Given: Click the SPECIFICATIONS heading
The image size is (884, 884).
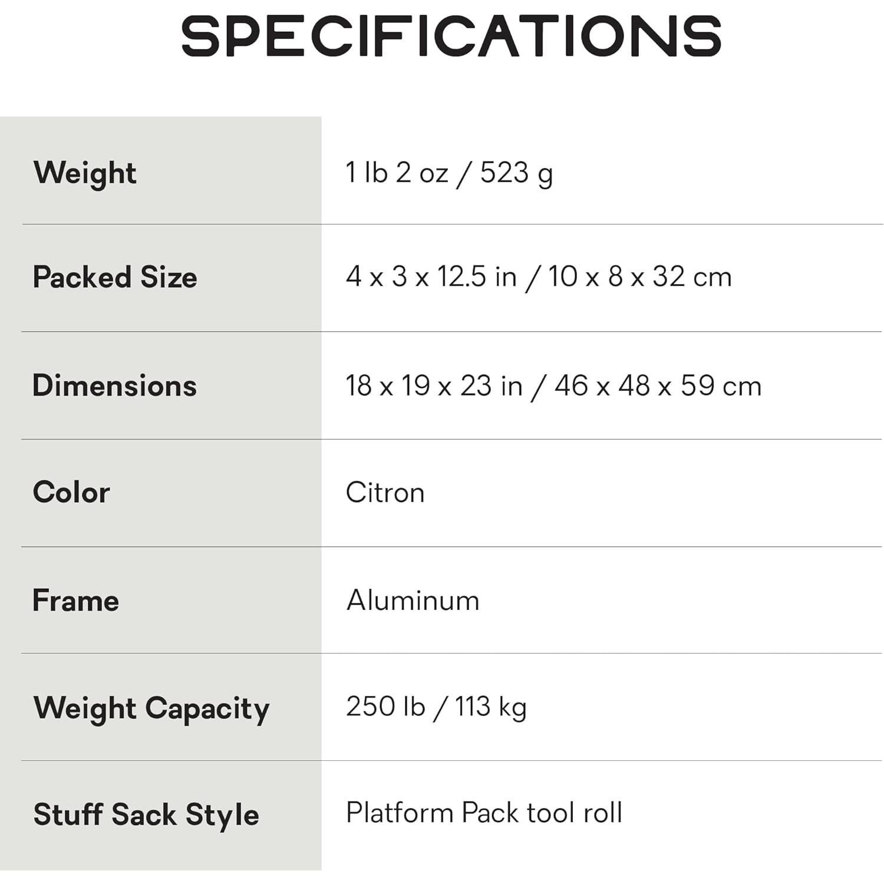Looking at the screenshot, I should click(451, 37).
